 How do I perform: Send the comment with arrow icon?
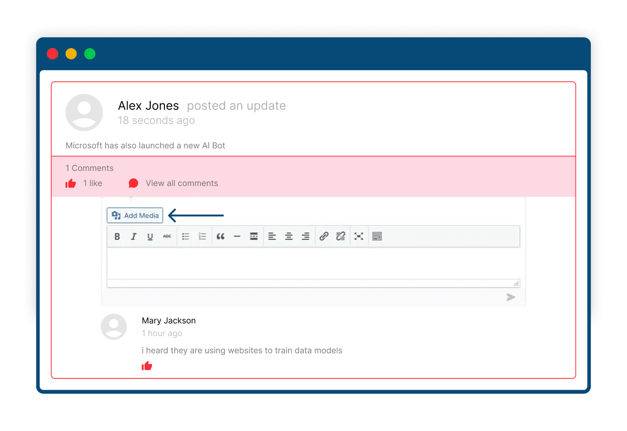(x=511, y=297)
